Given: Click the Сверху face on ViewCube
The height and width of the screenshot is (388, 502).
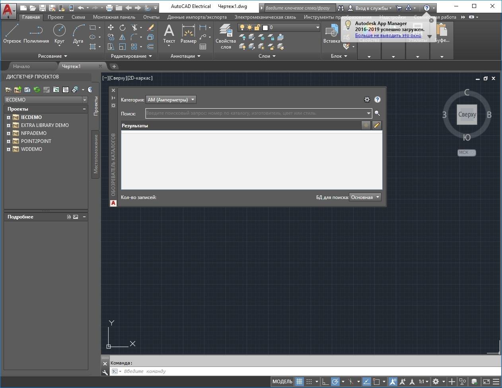Looking at the screenshot, I should [x=467, y=115].
